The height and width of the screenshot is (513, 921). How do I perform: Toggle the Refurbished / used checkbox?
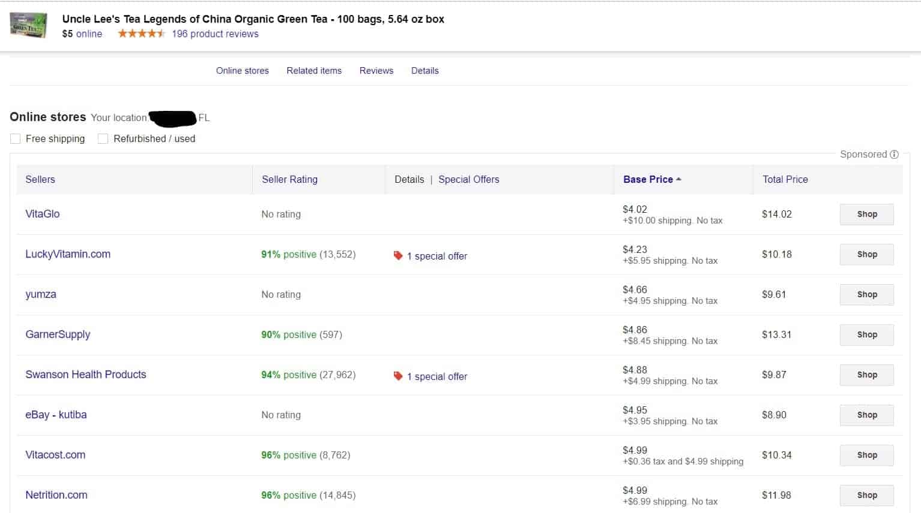coord(103,139)
